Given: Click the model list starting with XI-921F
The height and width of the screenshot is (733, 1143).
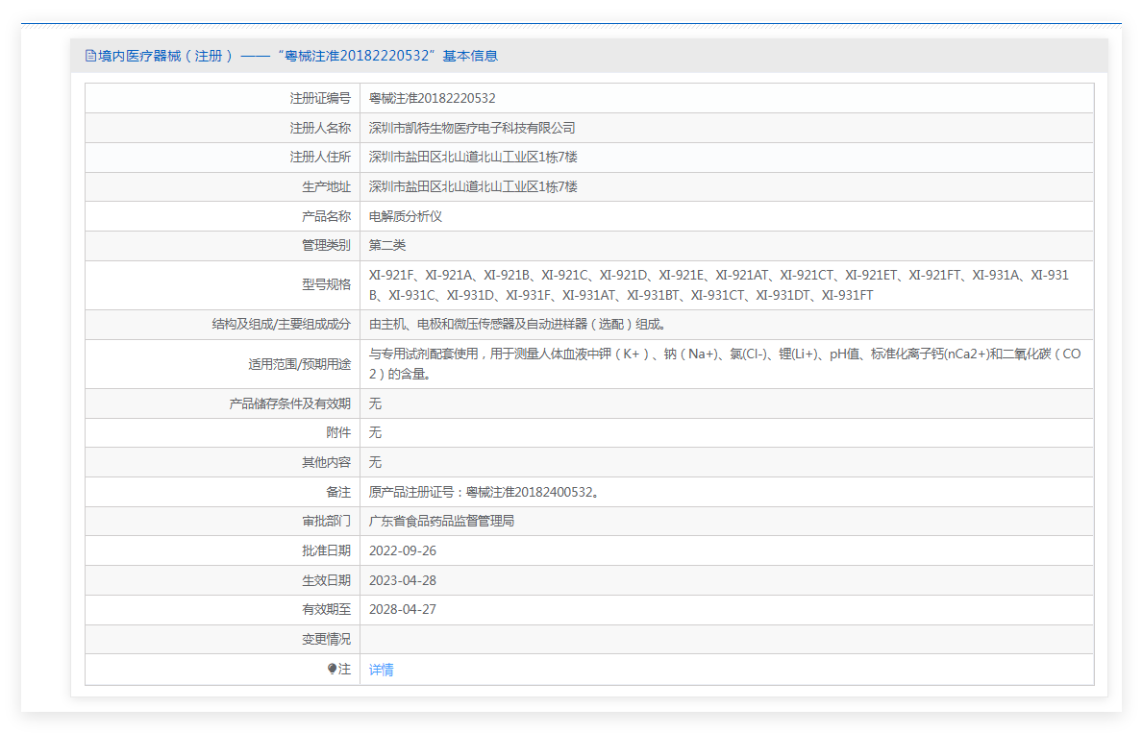Looking at the screenshot, I should pyautogui.click(x=719, y=285).
